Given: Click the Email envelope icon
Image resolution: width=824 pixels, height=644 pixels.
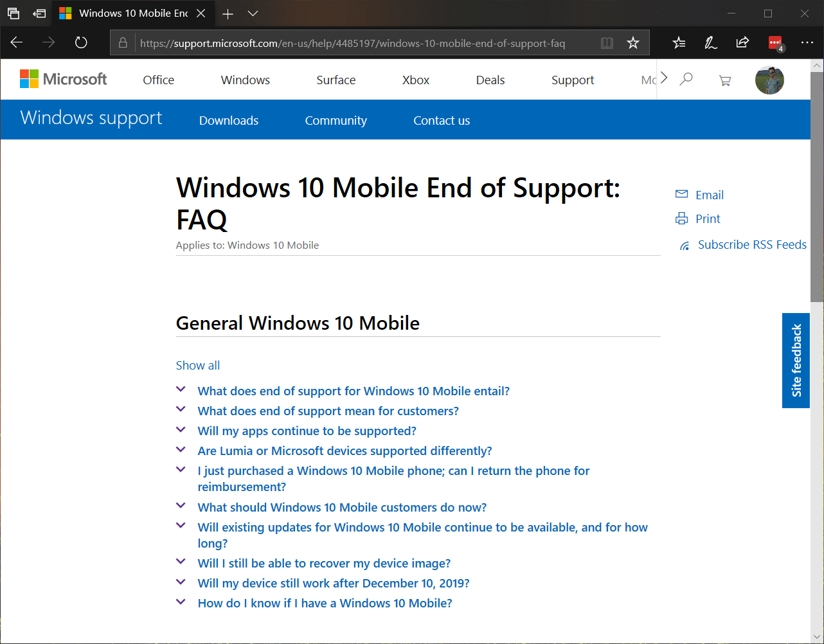Looking at the screenshot, I should click(x=682, y=194).
